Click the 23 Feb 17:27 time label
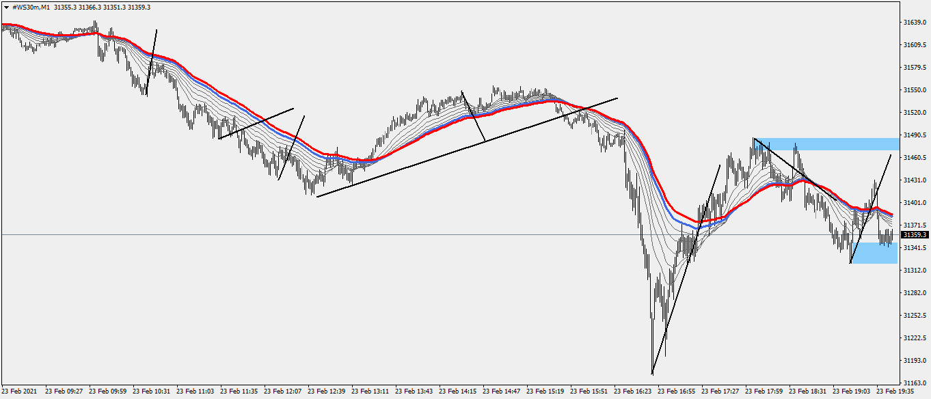 coord(720,392)
